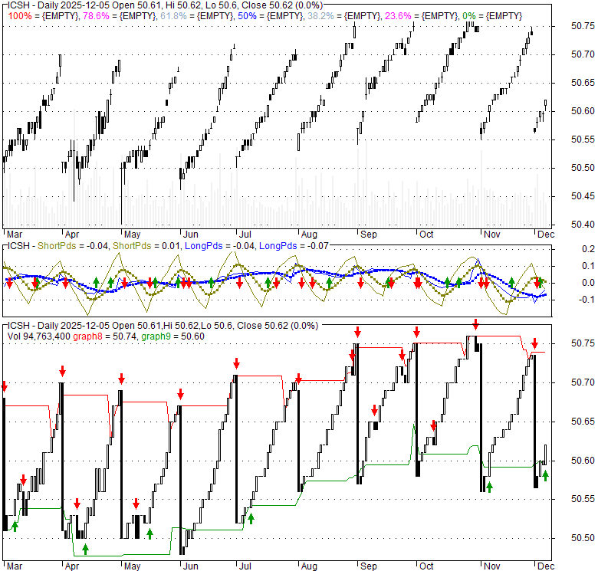Click the Apr month label under bottom chart
598x571 pixels.
pos(72,566)
